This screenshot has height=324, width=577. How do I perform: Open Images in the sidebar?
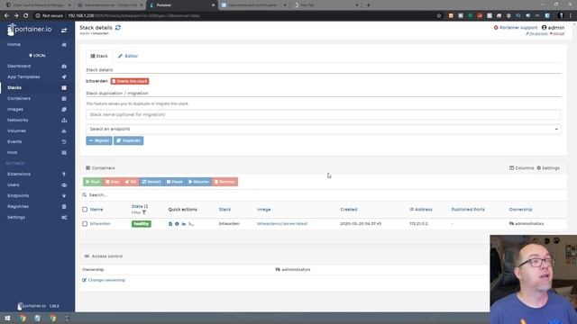(15, 109)
